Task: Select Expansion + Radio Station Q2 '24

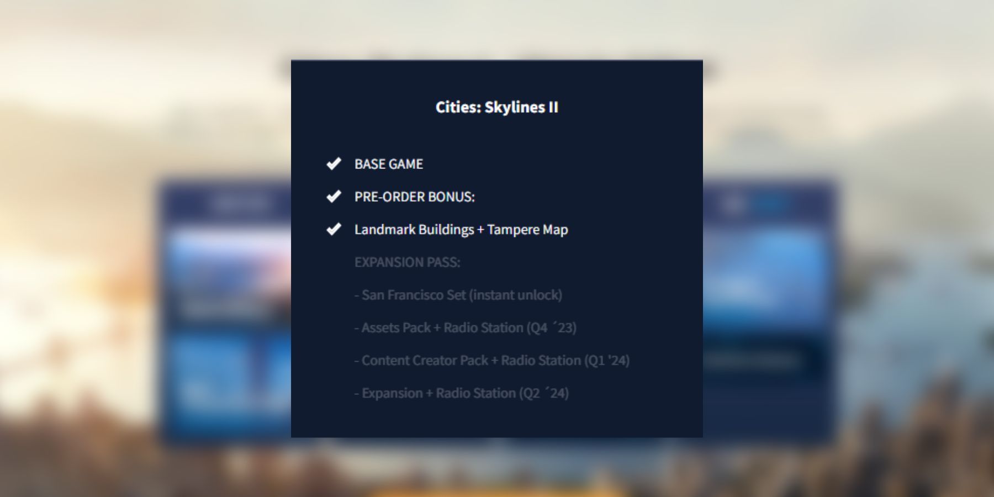Action: (462, 393)
